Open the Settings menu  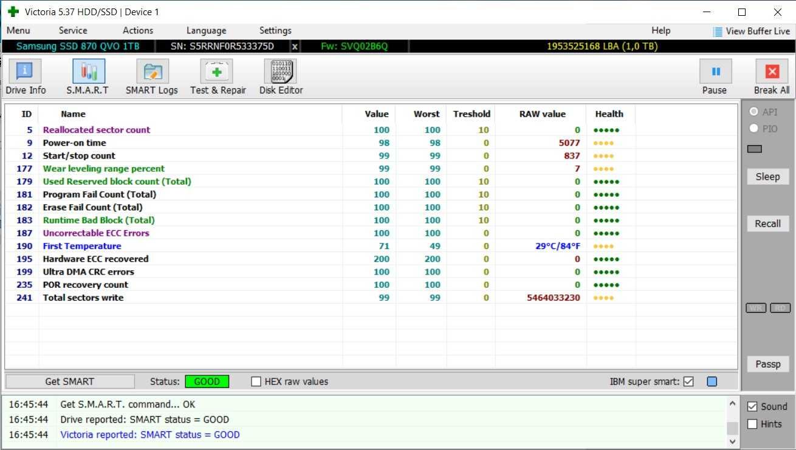[x=275, y=30]
